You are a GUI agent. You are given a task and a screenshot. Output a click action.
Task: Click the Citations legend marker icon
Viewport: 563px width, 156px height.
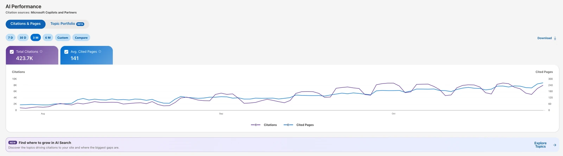click(x=255, y=125)
